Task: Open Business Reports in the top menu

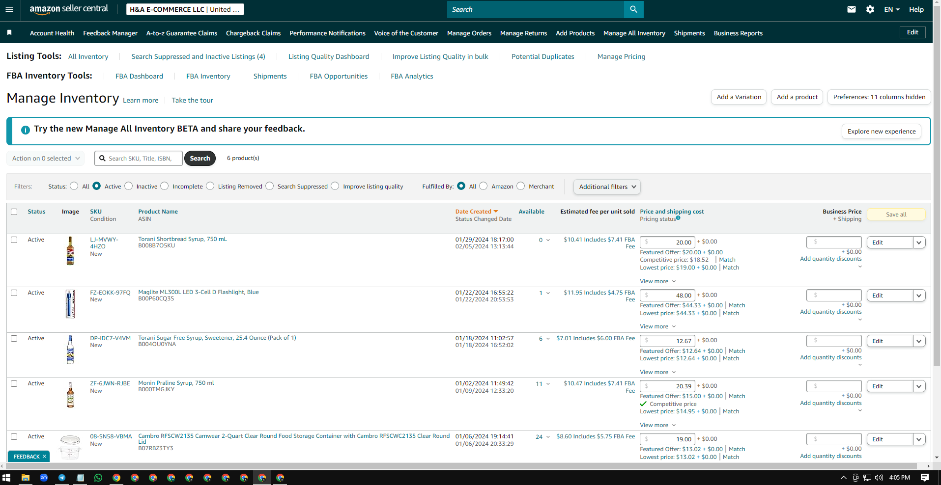Action: 738,33
